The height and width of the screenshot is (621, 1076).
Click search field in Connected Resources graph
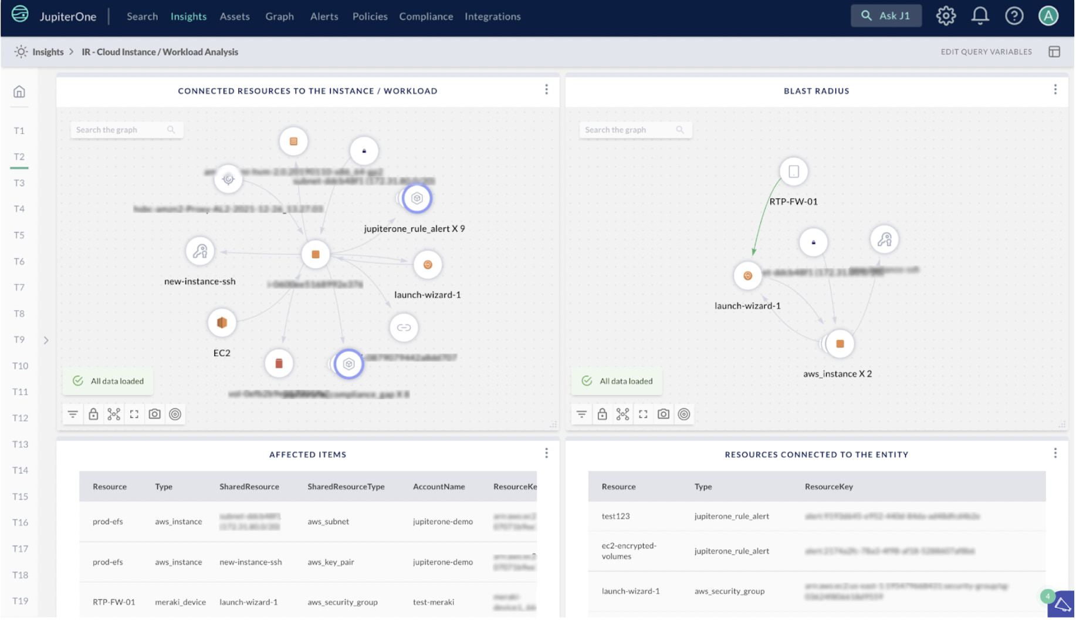point(127,130)
